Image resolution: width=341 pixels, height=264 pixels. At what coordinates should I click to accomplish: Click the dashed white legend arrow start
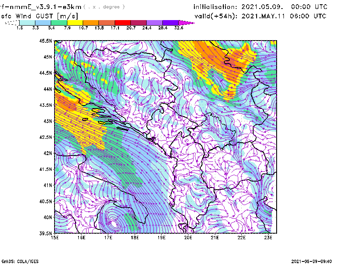tap(12, 23)
